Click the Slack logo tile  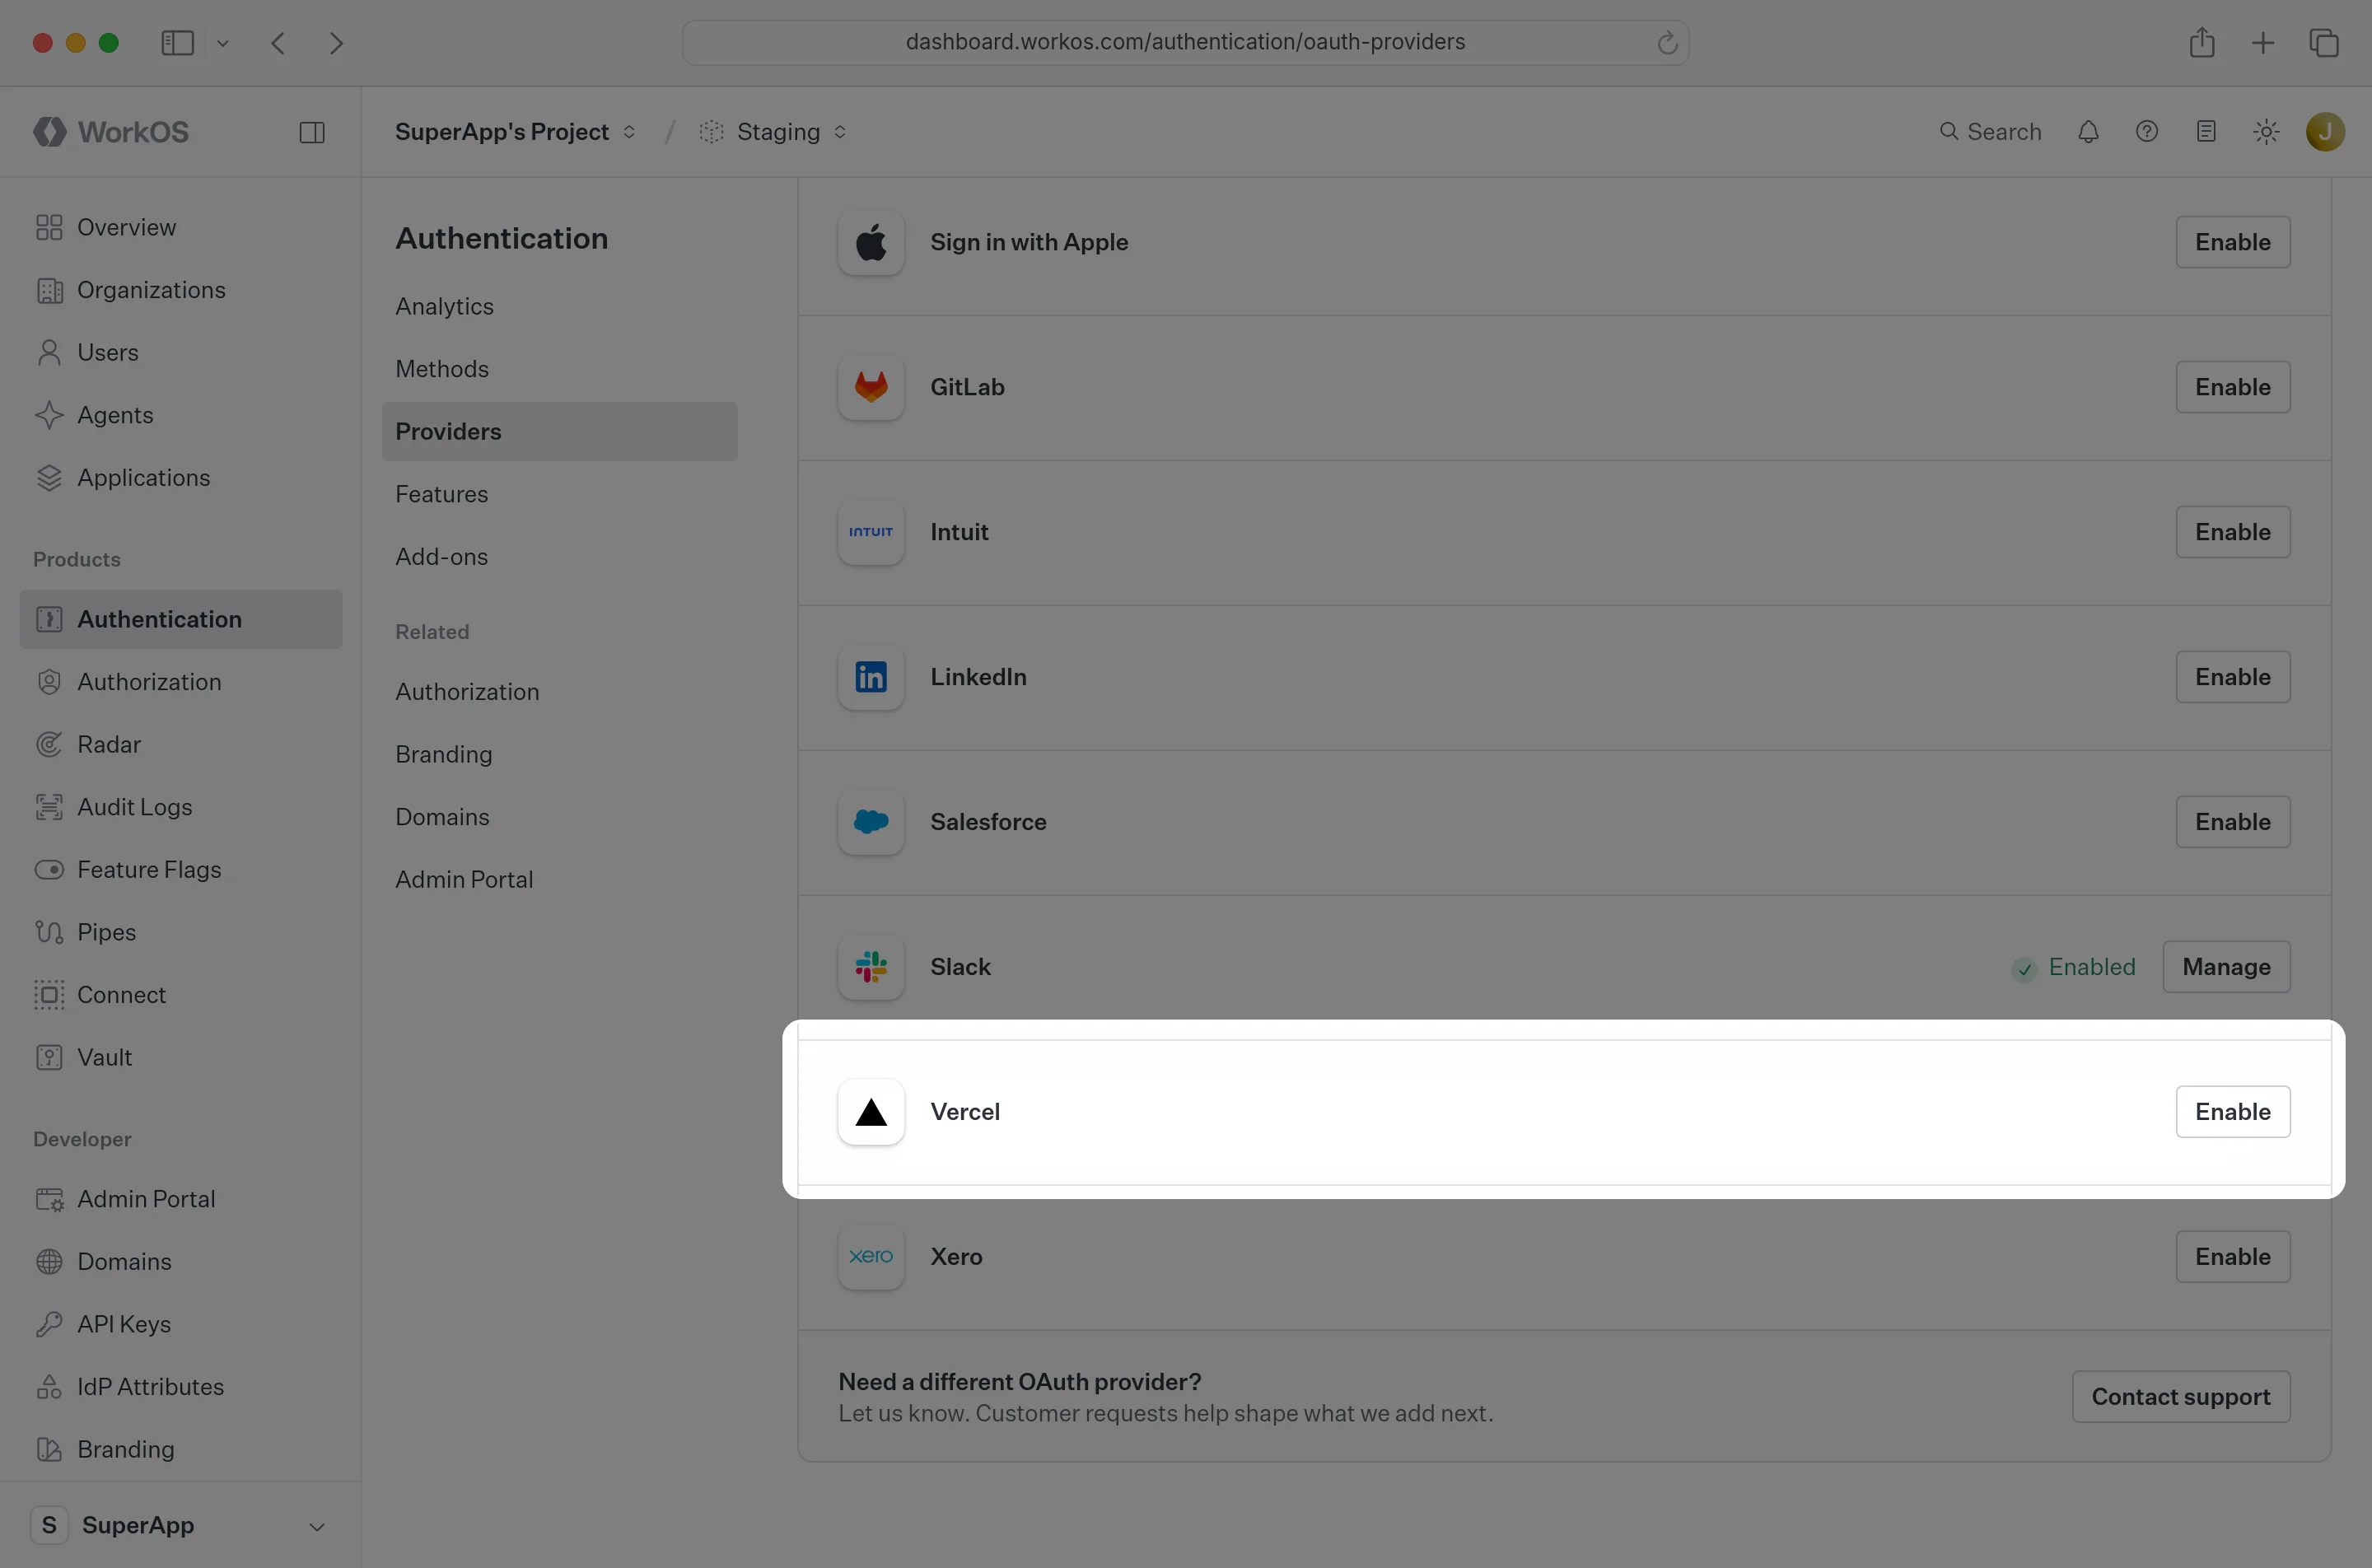pyautogui.click(x=871, y=967)
